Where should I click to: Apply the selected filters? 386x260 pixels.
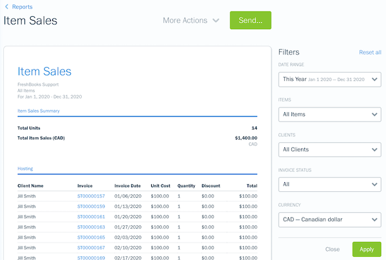pos(367,249)
